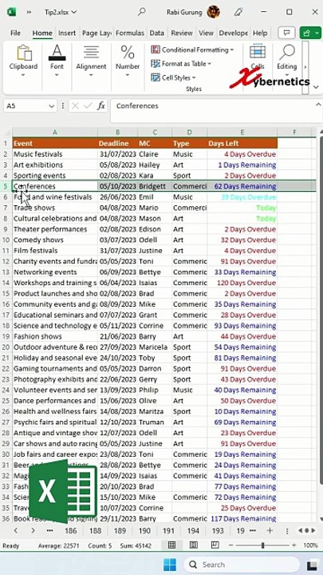Open sheet tab 190
323x575 pixels.
tap(144, 530)
